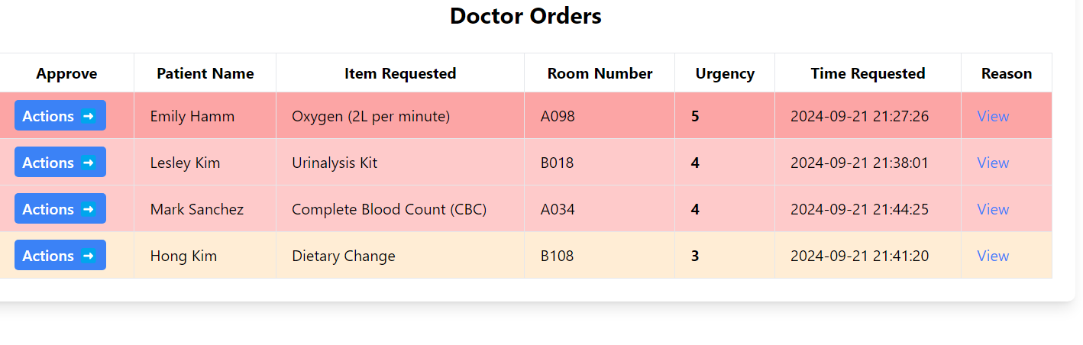Open Actions for the Urinalysis Kit order

point(60,163)
